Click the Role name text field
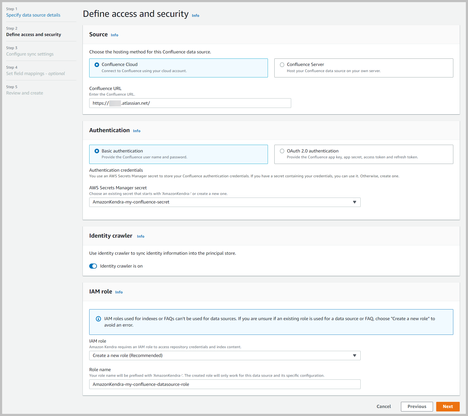468x416 pixels. click(225, 384)
